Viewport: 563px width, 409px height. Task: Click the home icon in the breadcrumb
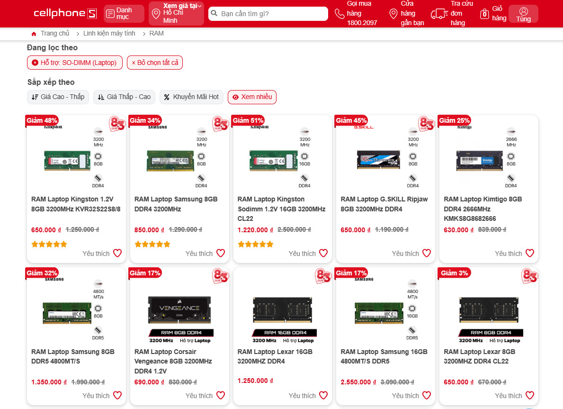click(x=33, y=33)
